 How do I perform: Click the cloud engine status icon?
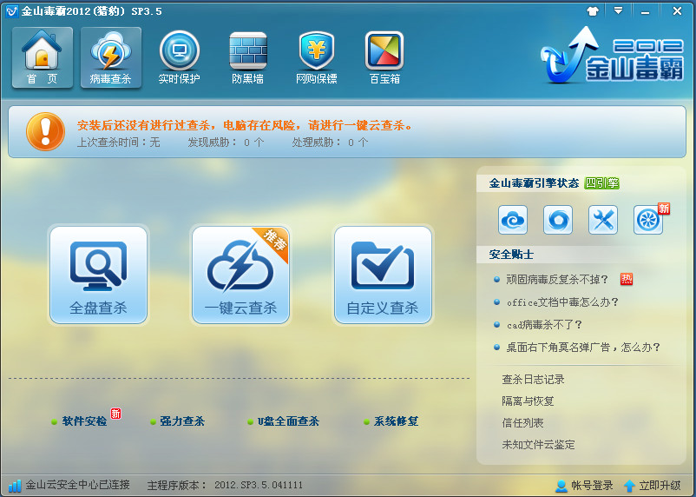click(513, 220)
